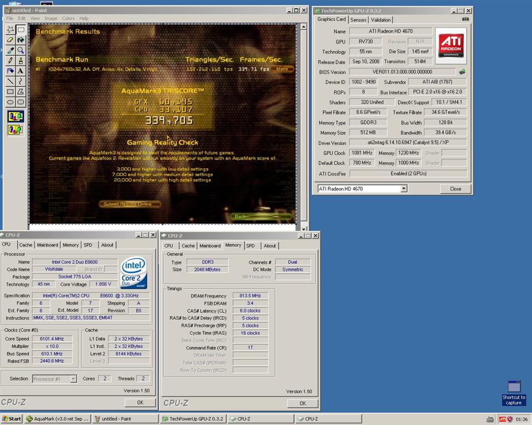532x425 pixels.
Task: Choose opaque selection background option
Action: 16,117
